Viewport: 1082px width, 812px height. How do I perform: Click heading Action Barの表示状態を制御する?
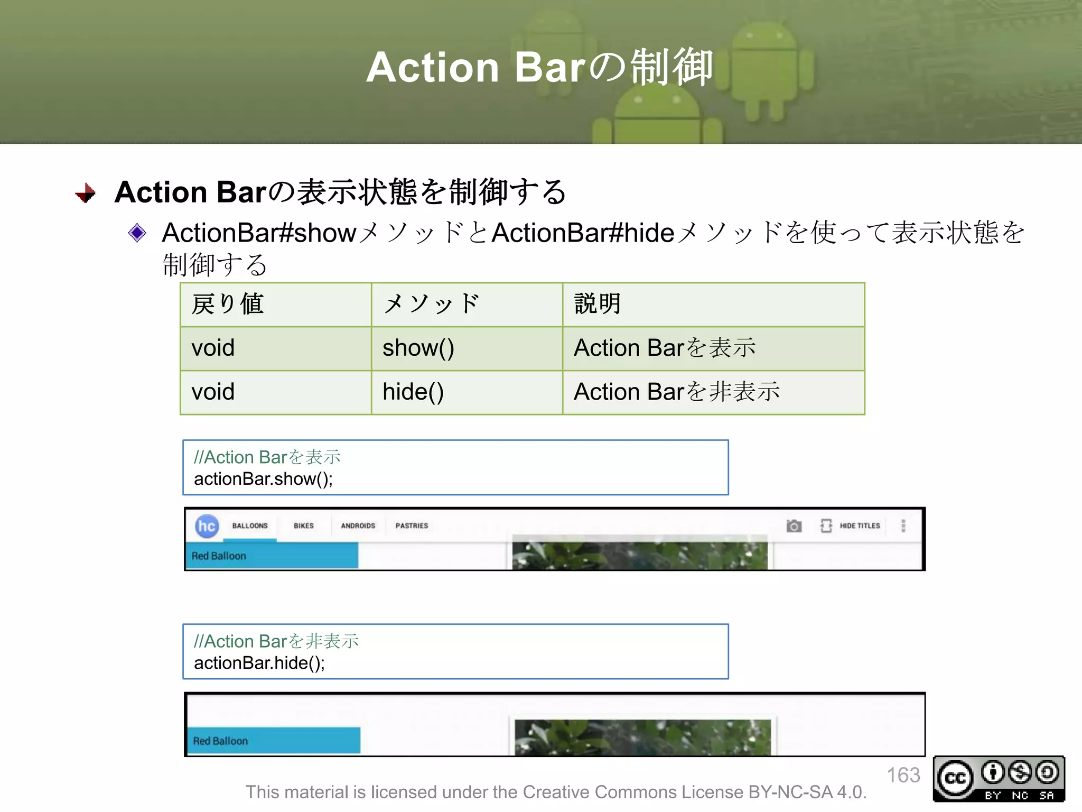[x=341, y=192]
